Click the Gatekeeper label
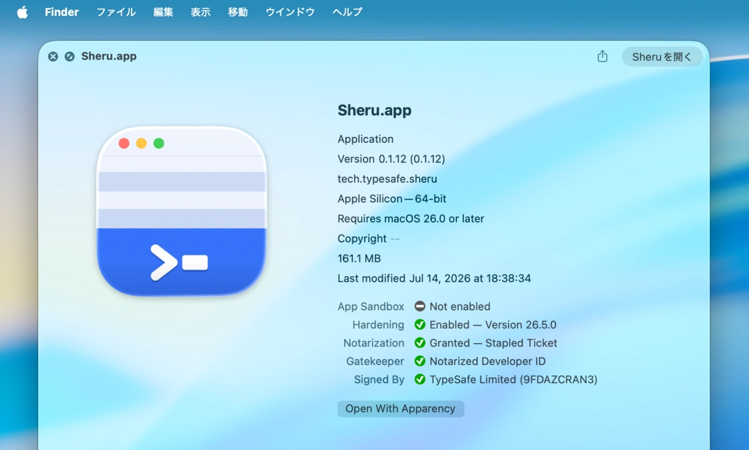The width and height of the screenshot is (749, 450). [375, 361]
